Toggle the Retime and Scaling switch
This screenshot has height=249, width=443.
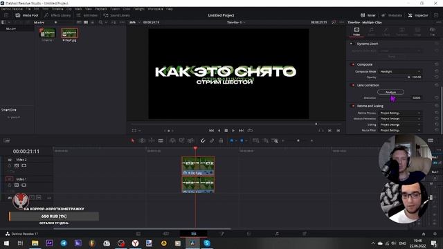[352, 106]
